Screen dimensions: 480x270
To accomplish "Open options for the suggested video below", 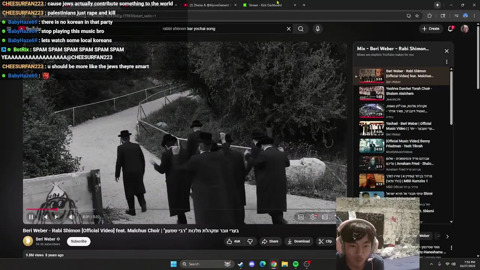I will (x=451, y=248).
